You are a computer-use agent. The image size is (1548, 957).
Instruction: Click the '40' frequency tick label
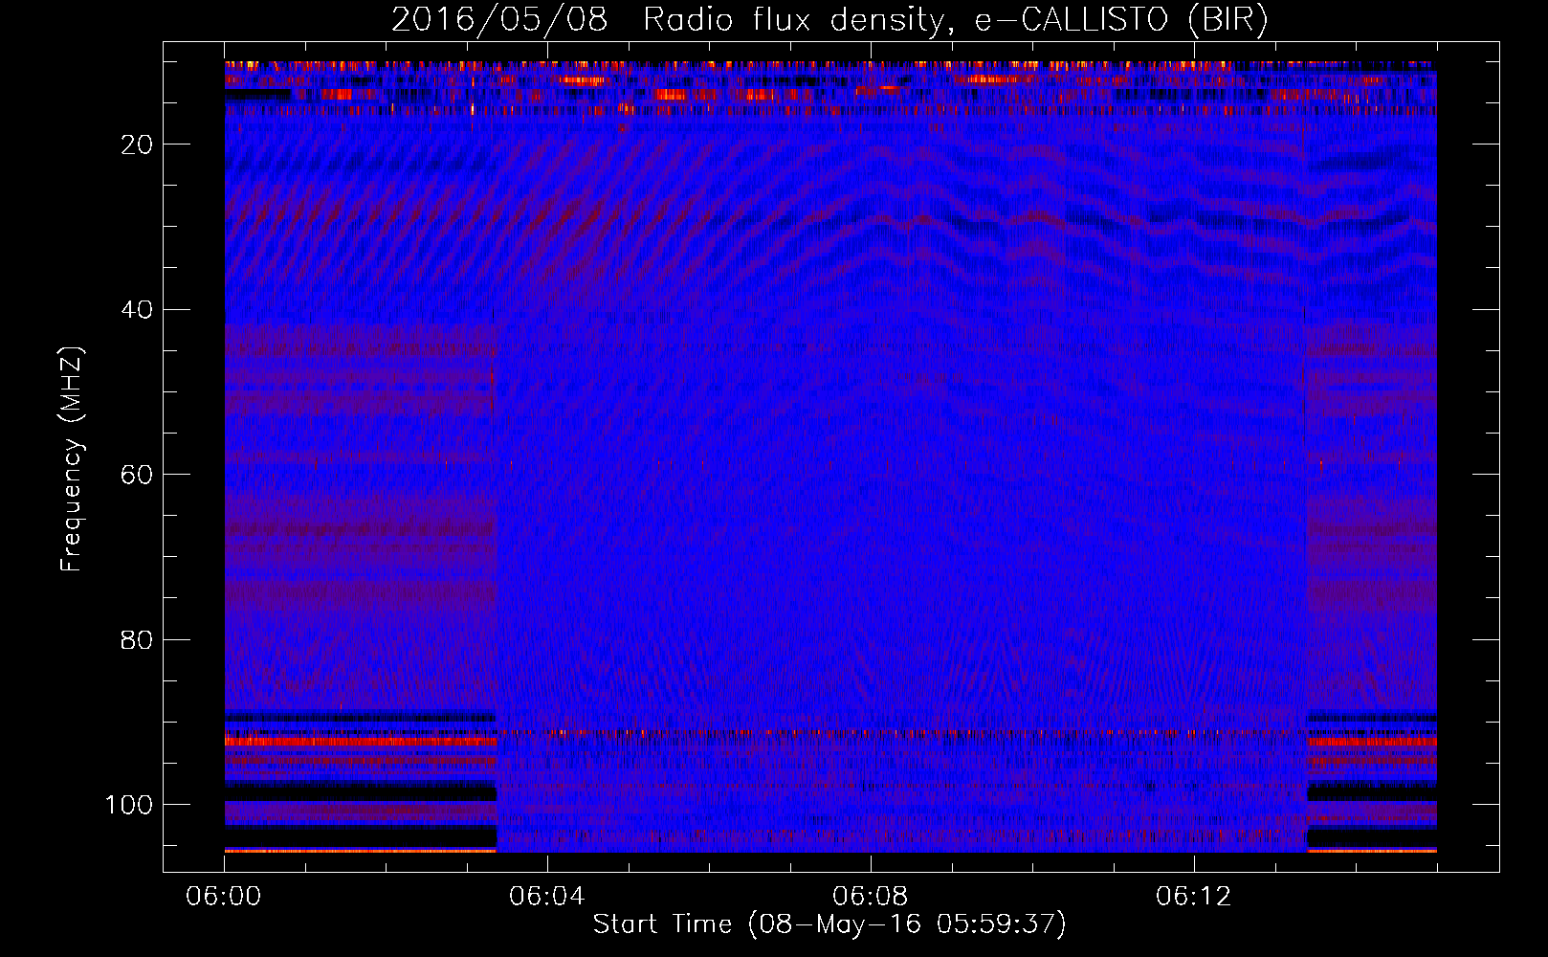[x=138, y=310]
